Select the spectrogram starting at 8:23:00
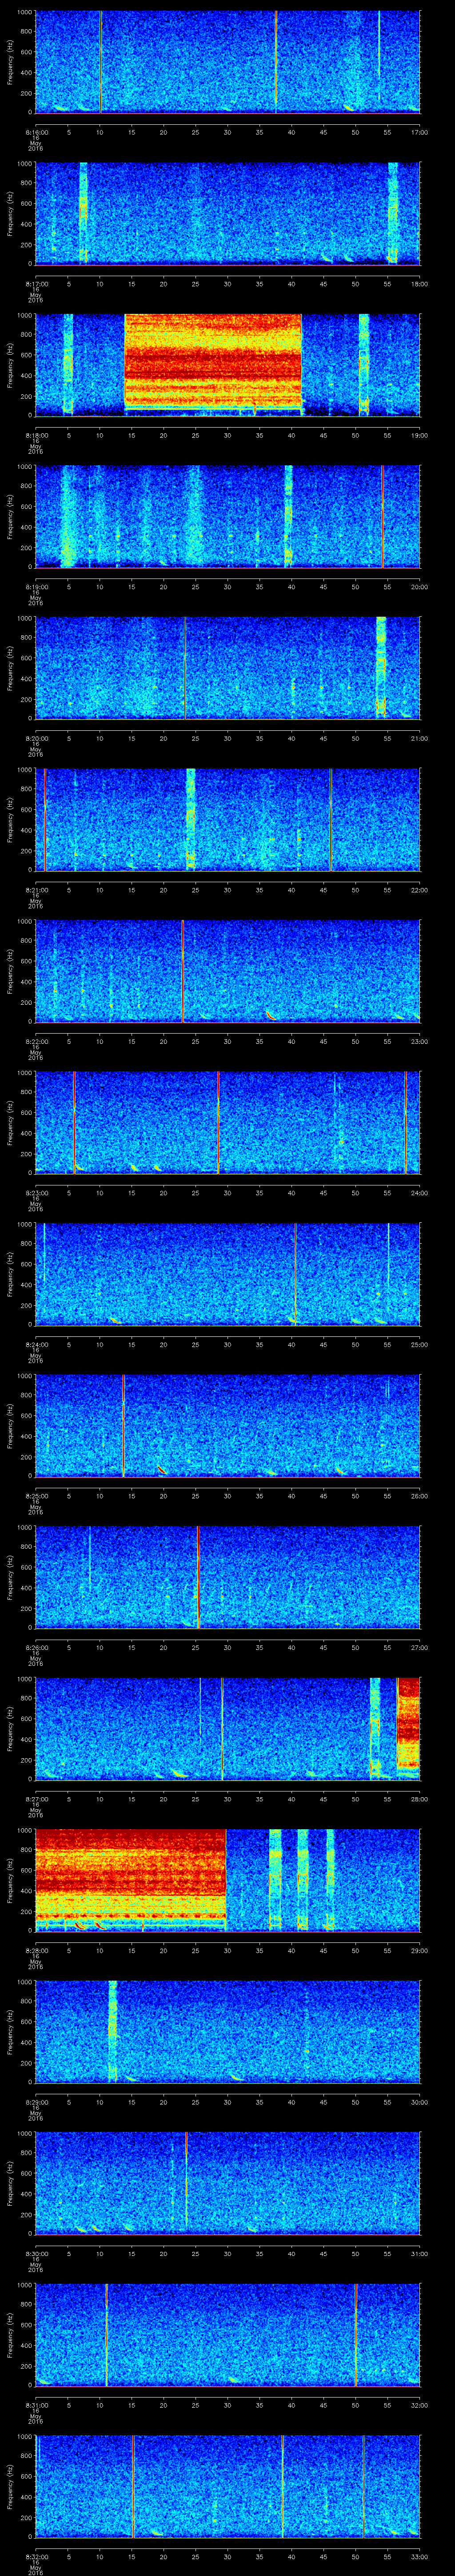Screen dimensions: 455x2576 pos(227,1122)
